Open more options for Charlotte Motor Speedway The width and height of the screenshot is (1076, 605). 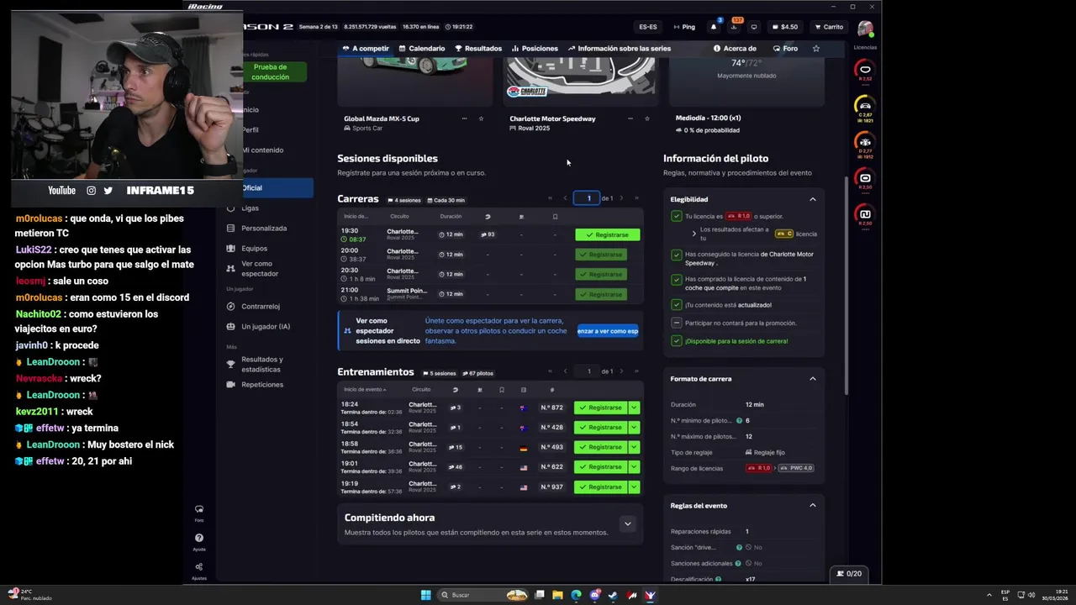point(630,118)
